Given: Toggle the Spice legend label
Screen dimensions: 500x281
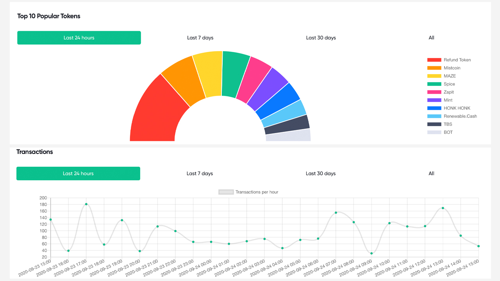Looking at the screenshot, I should click(449, 84).
